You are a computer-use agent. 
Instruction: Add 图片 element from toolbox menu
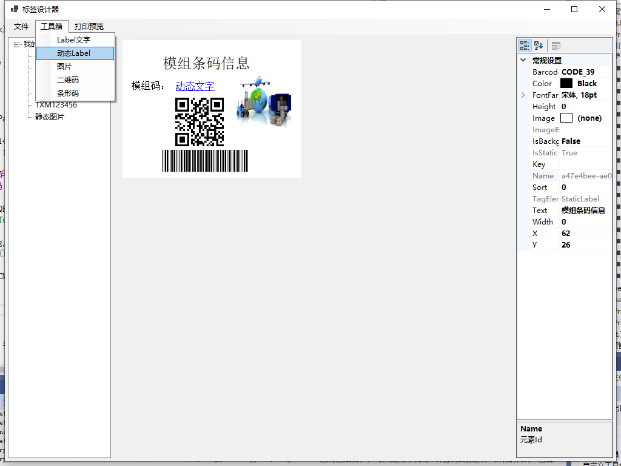75,67
